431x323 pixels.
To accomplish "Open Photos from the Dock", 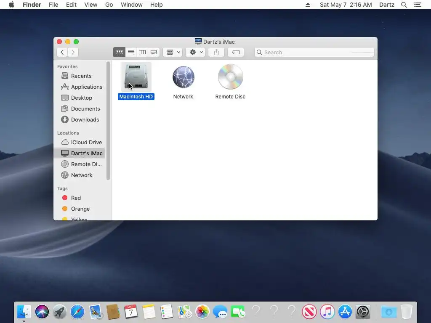I will [x=202, y=312].
